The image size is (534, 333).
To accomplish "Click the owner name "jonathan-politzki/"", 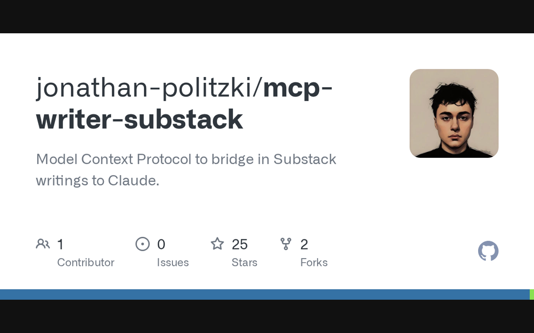I will 149,87.
